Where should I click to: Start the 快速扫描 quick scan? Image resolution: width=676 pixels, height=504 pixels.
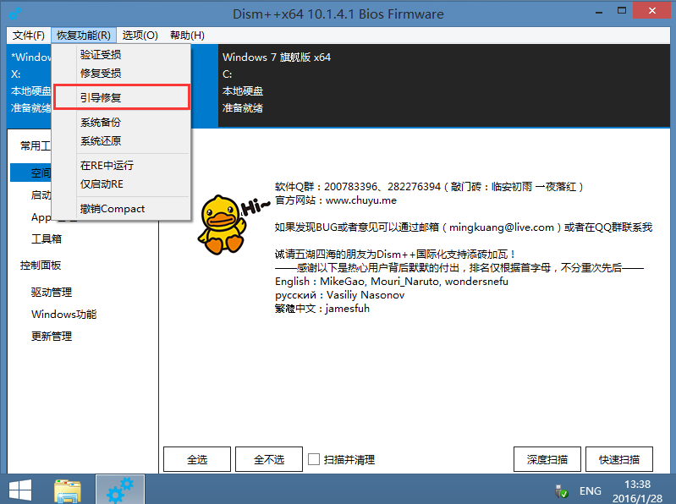[619, 459]
